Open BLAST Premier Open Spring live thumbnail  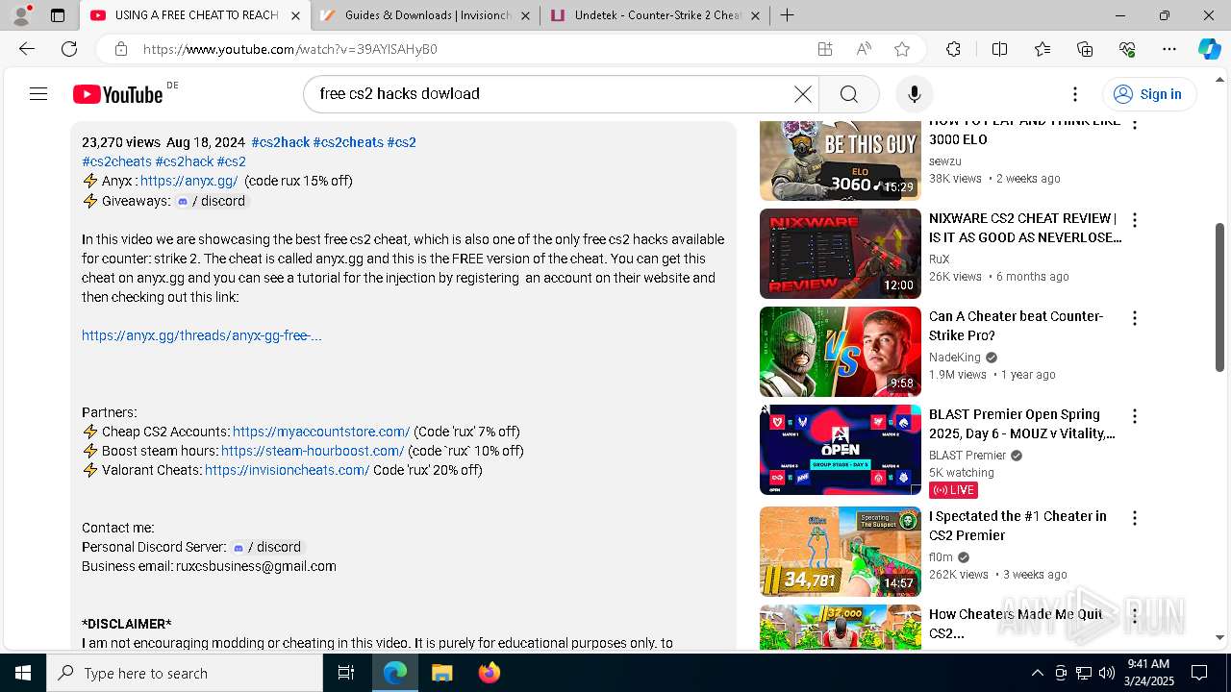[841, 450]
